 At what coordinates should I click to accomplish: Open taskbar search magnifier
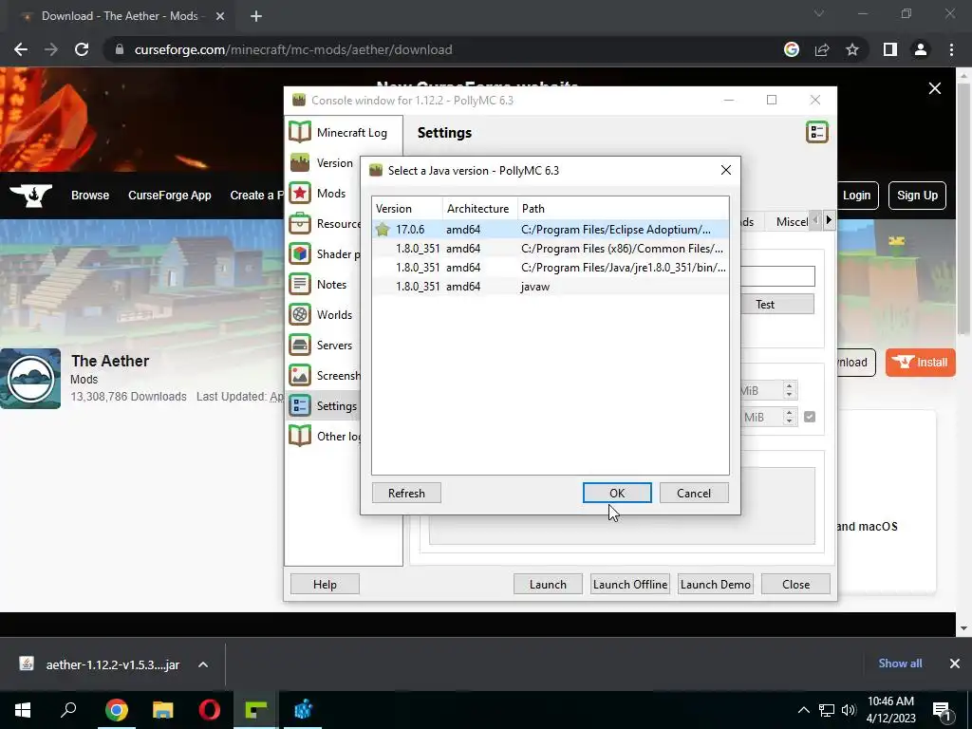click(68, 709)
